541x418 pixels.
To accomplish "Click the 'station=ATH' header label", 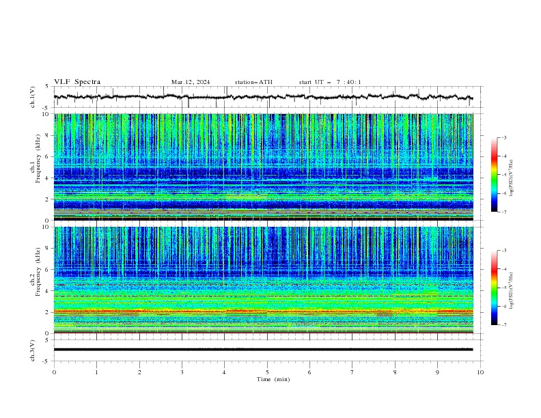I will [253, 82].
